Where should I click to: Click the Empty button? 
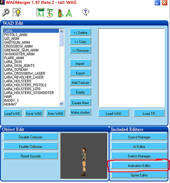coord(81,91)
